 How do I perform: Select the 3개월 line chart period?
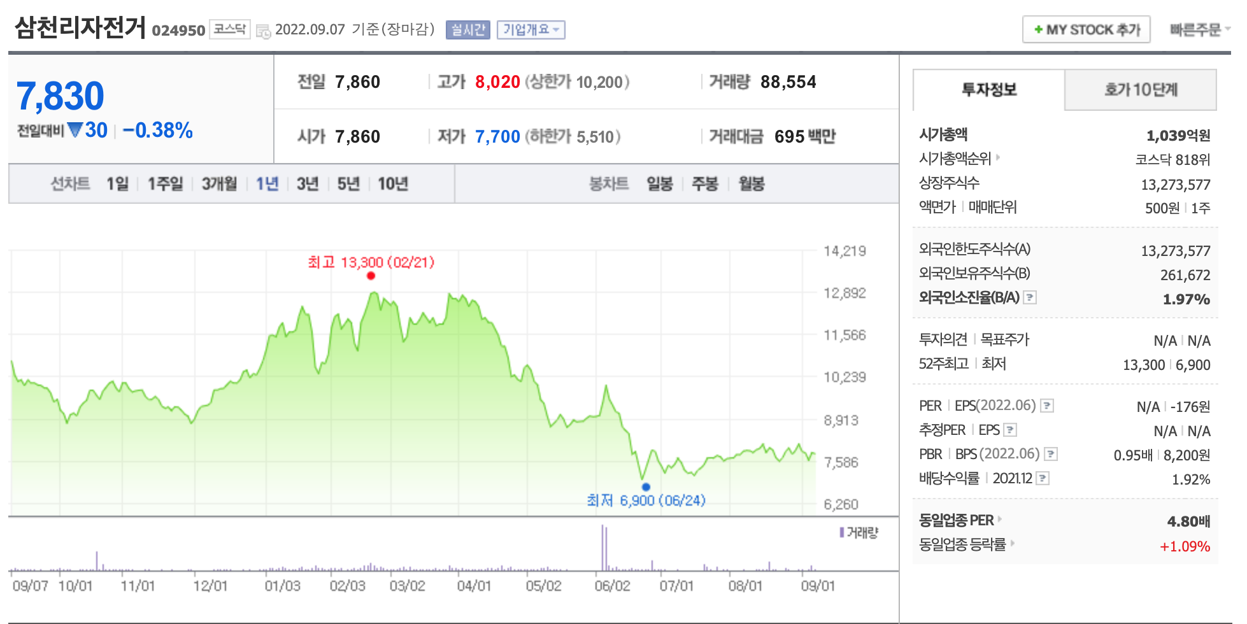point(219,184)
